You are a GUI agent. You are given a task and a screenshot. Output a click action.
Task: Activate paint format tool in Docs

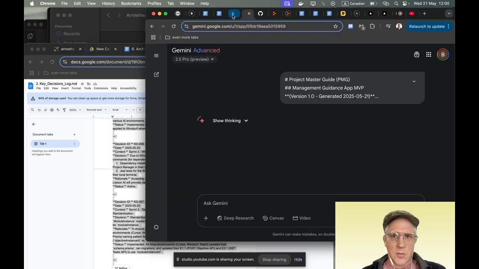pyautogui.click(x=64, y=110)
